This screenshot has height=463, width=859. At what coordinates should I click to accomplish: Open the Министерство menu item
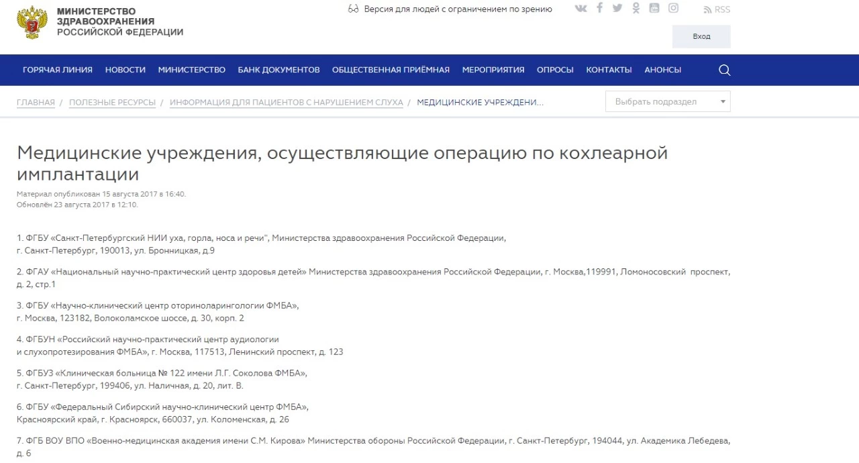[192, 70]
